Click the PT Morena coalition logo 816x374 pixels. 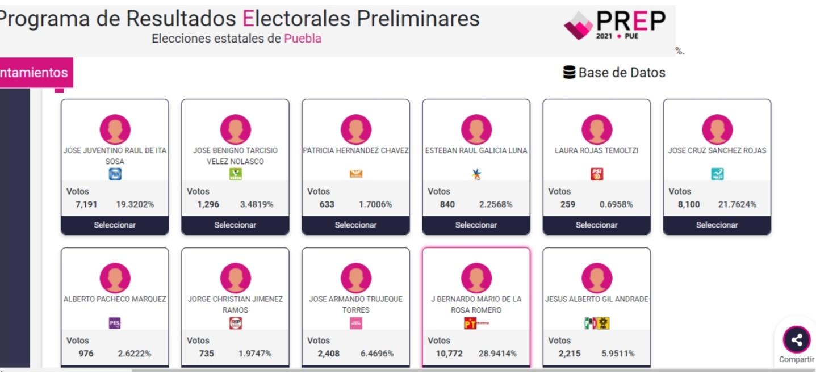tap(476, 323)
